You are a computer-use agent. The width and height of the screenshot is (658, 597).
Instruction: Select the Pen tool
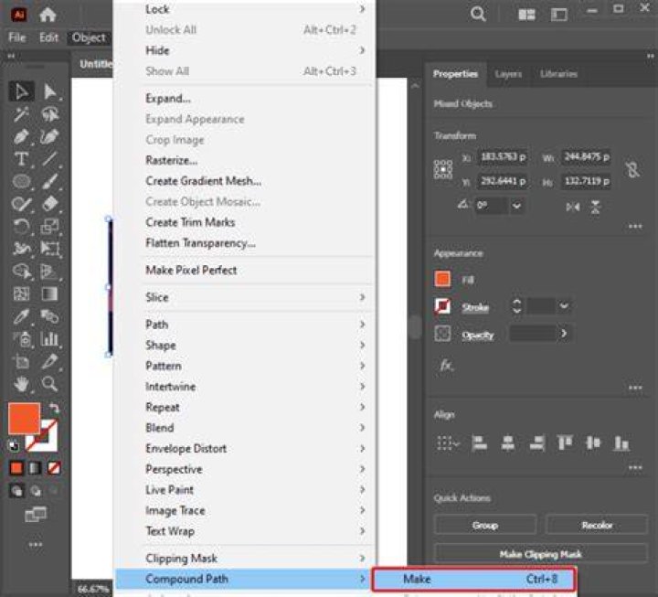(x=21, y=136)
